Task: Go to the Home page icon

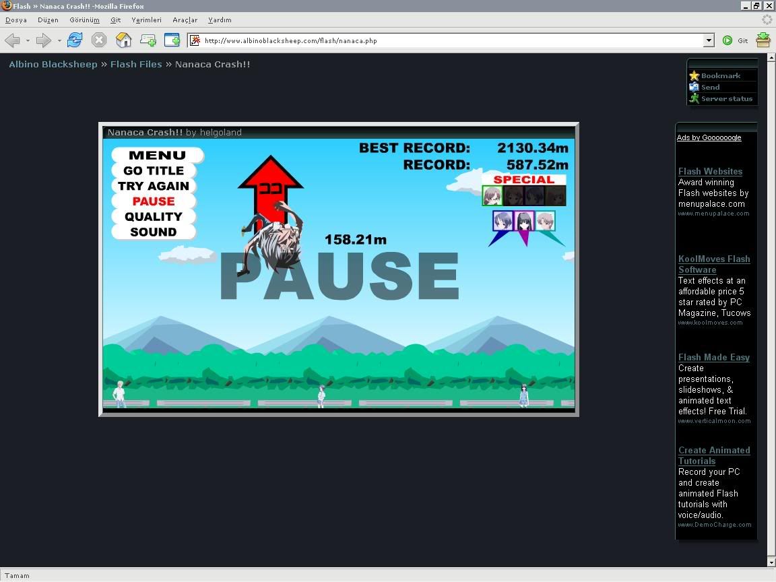Action: click(x=123, y=40)
